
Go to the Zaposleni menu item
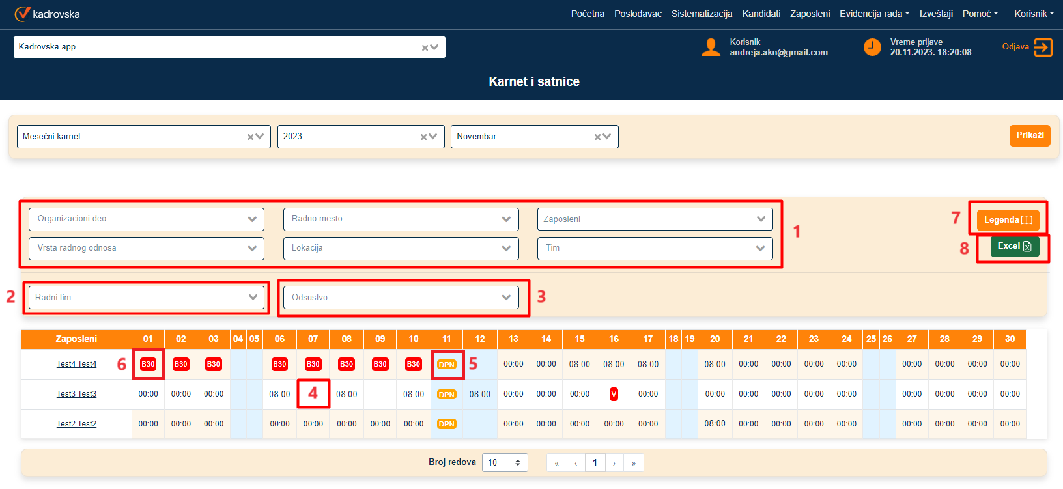pos(810,14)
